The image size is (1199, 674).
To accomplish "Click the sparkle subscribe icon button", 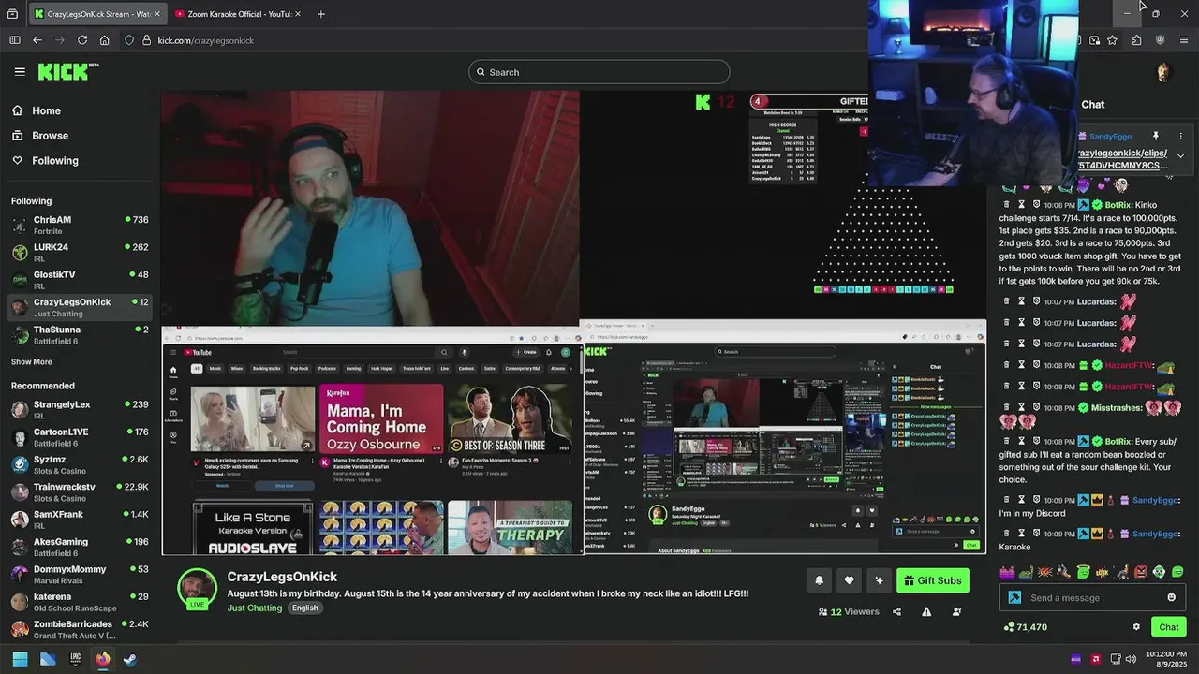I will click(879, 580).
